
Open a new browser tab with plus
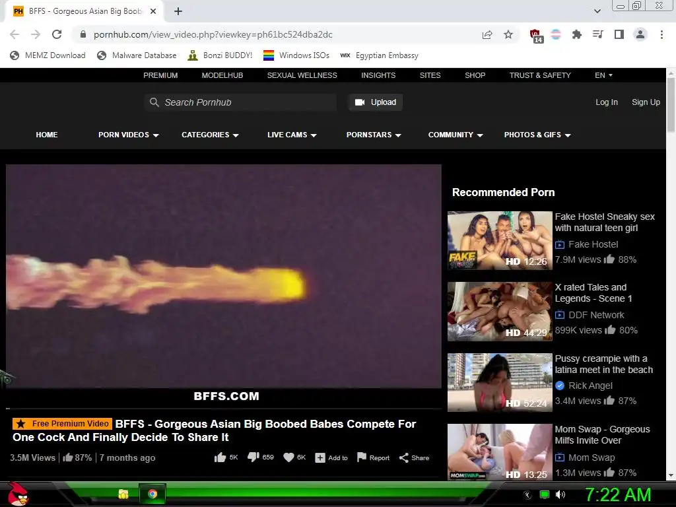coord(178,11)
